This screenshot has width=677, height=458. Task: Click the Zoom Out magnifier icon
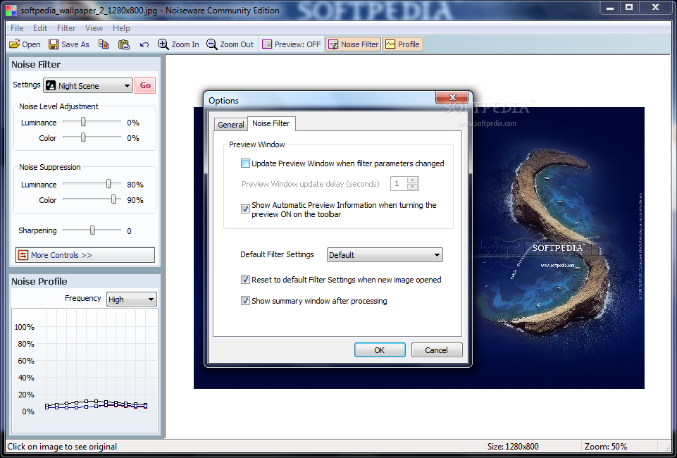(x=211, y=44)
